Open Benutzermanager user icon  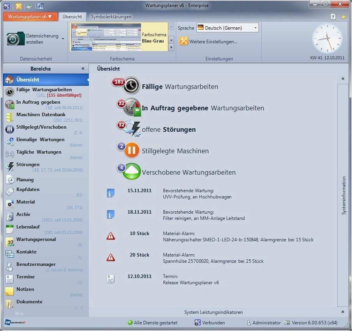9,267
